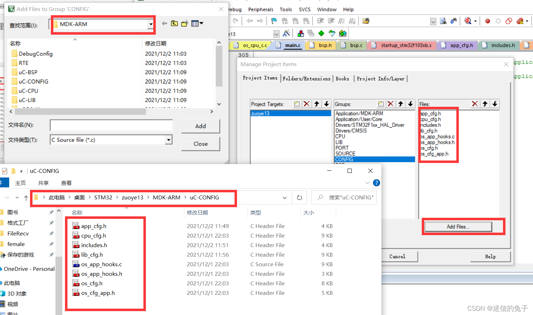
Task: Click the bookmark toggle flag icon in Keil toolbar
Action: 274,21
